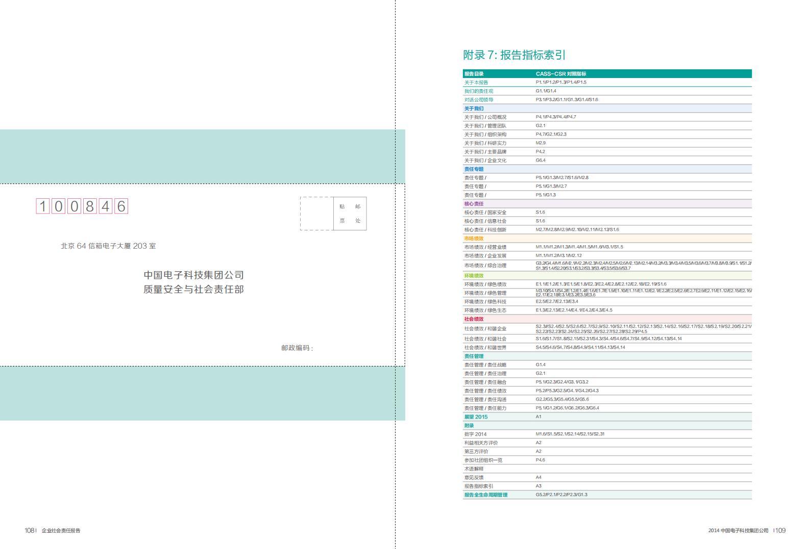Click "市场绩效 / 综合治理" row
Image resolution: width=810 pixels, height=549 pixels.
click(607, 266)
